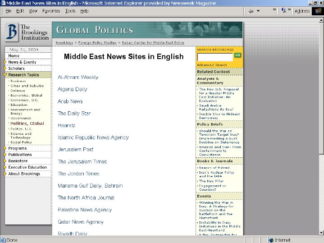Open Palestine News Agency link

[x=85, y=210]
